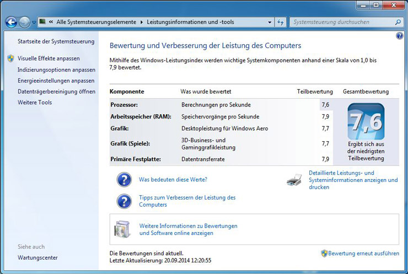Click the Teilbewertung column header
408x274 pixels.
315,92
